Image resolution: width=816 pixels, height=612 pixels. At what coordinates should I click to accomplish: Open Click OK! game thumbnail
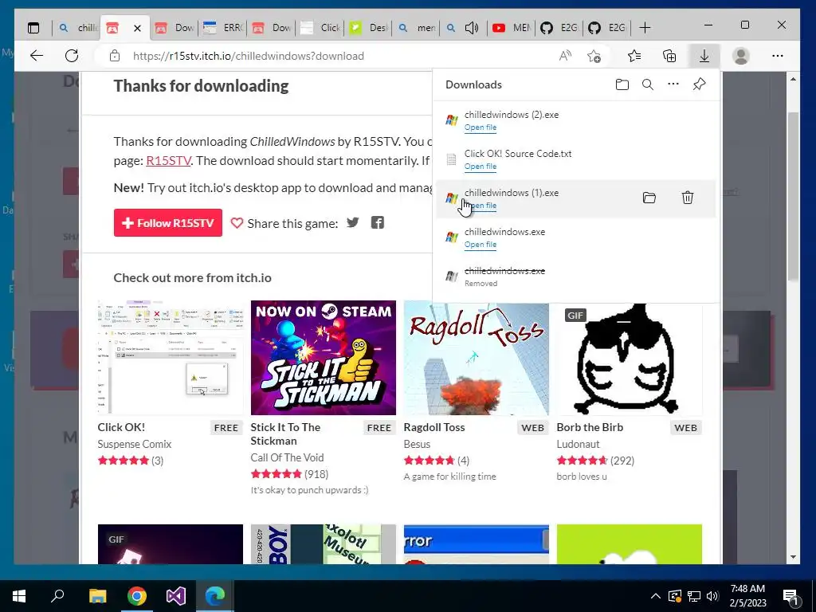click(x=171, y=358)
